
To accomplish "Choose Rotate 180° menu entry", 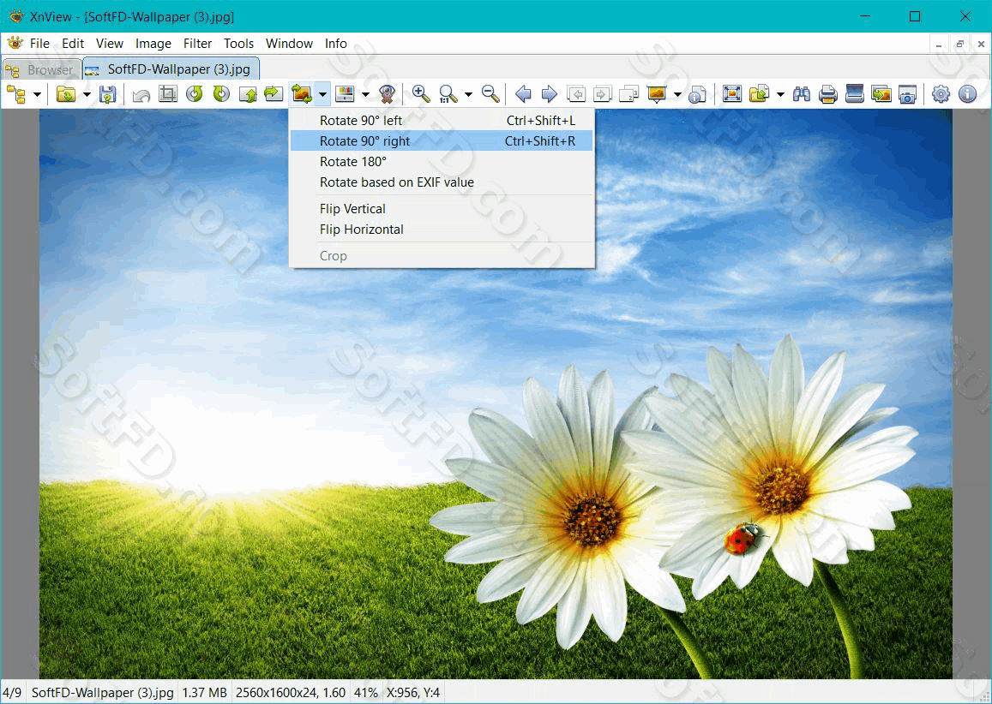I will pos(442,162).
